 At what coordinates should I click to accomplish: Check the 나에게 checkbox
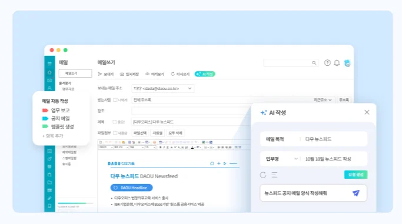point(115,100)
